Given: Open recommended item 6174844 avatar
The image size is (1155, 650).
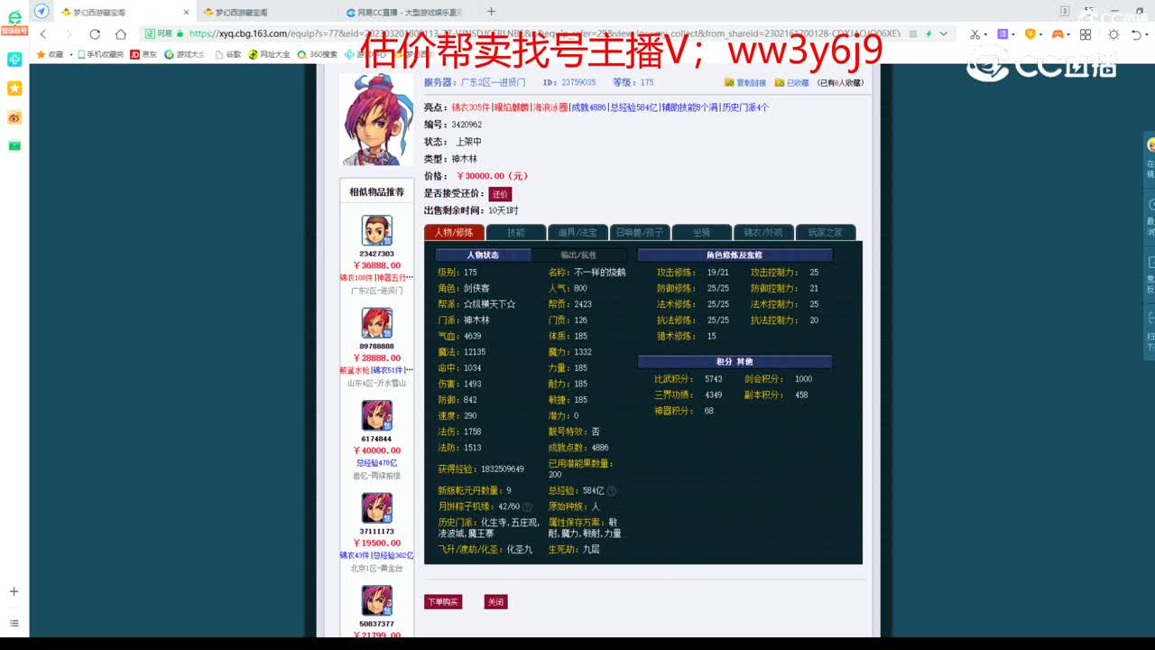Looking at the screenshot, I should [x=377, y=415].
